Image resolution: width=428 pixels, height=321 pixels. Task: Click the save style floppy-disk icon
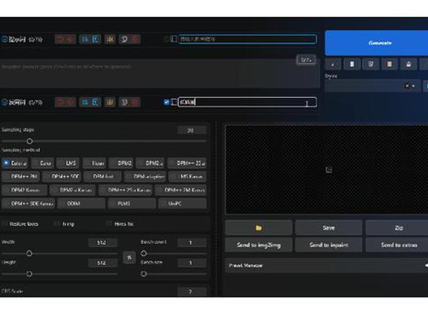point(408,64)
